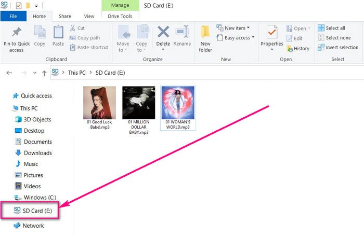Open Downloads in the sidebar
Screen dimensions: 364x237
click(x=33, y=153)
